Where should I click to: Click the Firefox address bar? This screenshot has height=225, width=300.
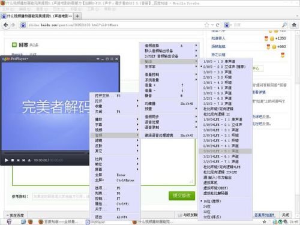112,25
